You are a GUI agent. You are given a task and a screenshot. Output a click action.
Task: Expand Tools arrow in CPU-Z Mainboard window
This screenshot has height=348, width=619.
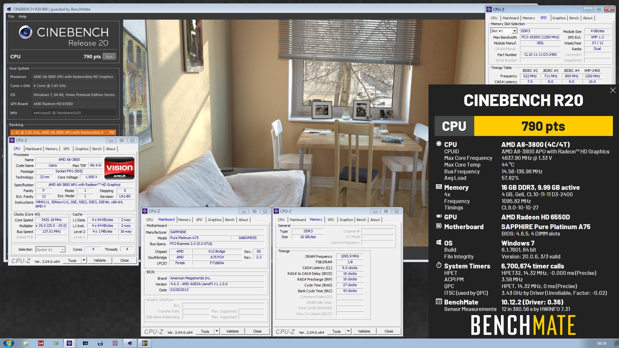tap(217, 331)
